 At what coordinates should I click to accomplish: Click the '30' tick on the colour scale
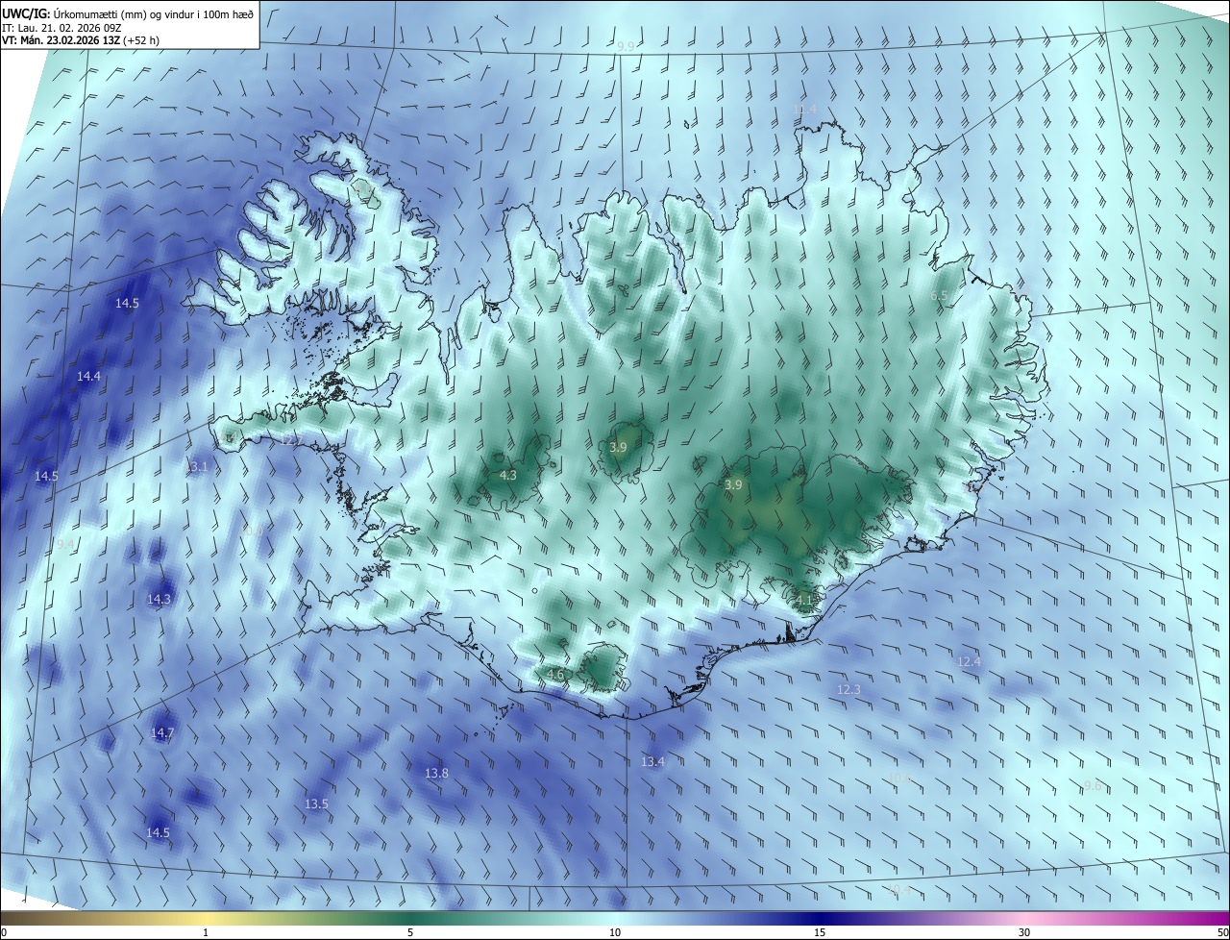1024,932
